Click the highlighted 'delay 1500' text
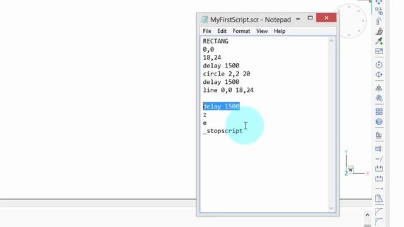The width and height of the screenshot is (404, 227). tap(222, 107)
